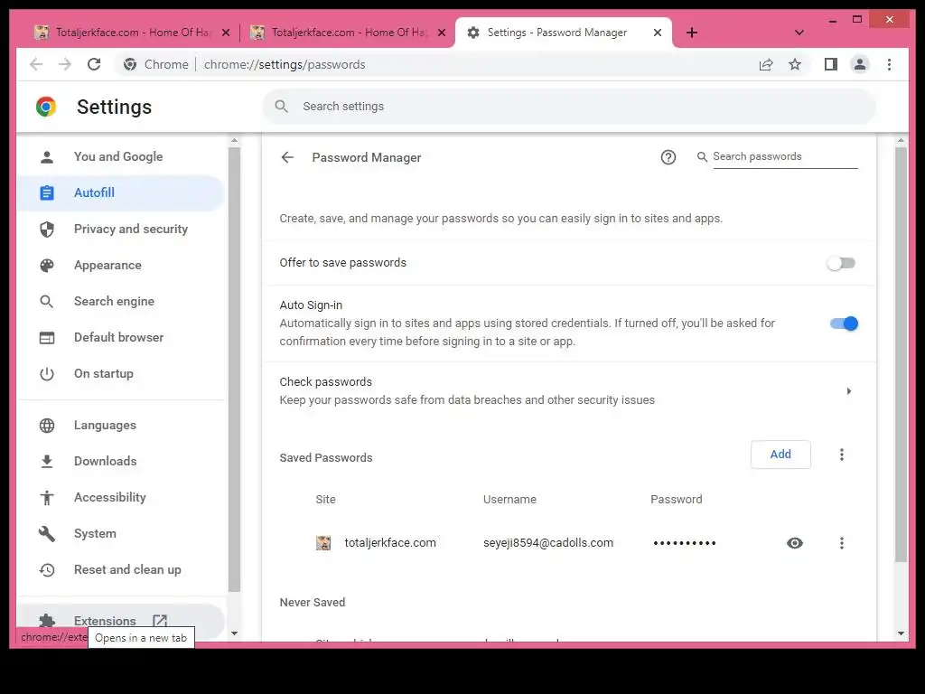The image size is (925, 694).
Task: Open Languages settings
Action: (121, 425)
